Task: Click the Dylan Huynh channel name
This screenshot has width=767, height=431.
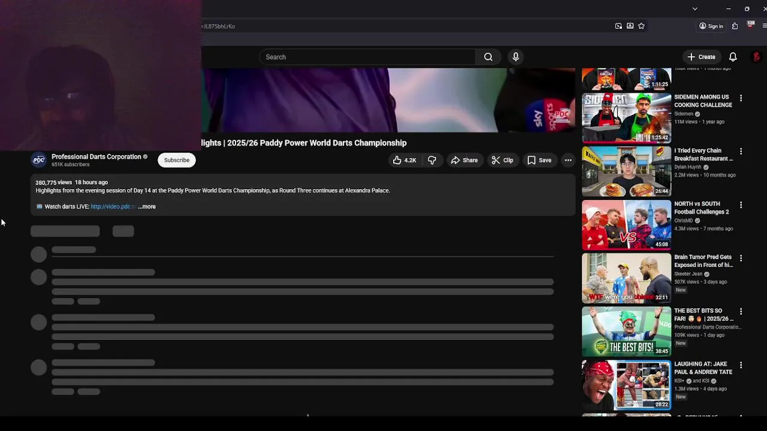Action: pyautogui.click(x=688, y=167)
